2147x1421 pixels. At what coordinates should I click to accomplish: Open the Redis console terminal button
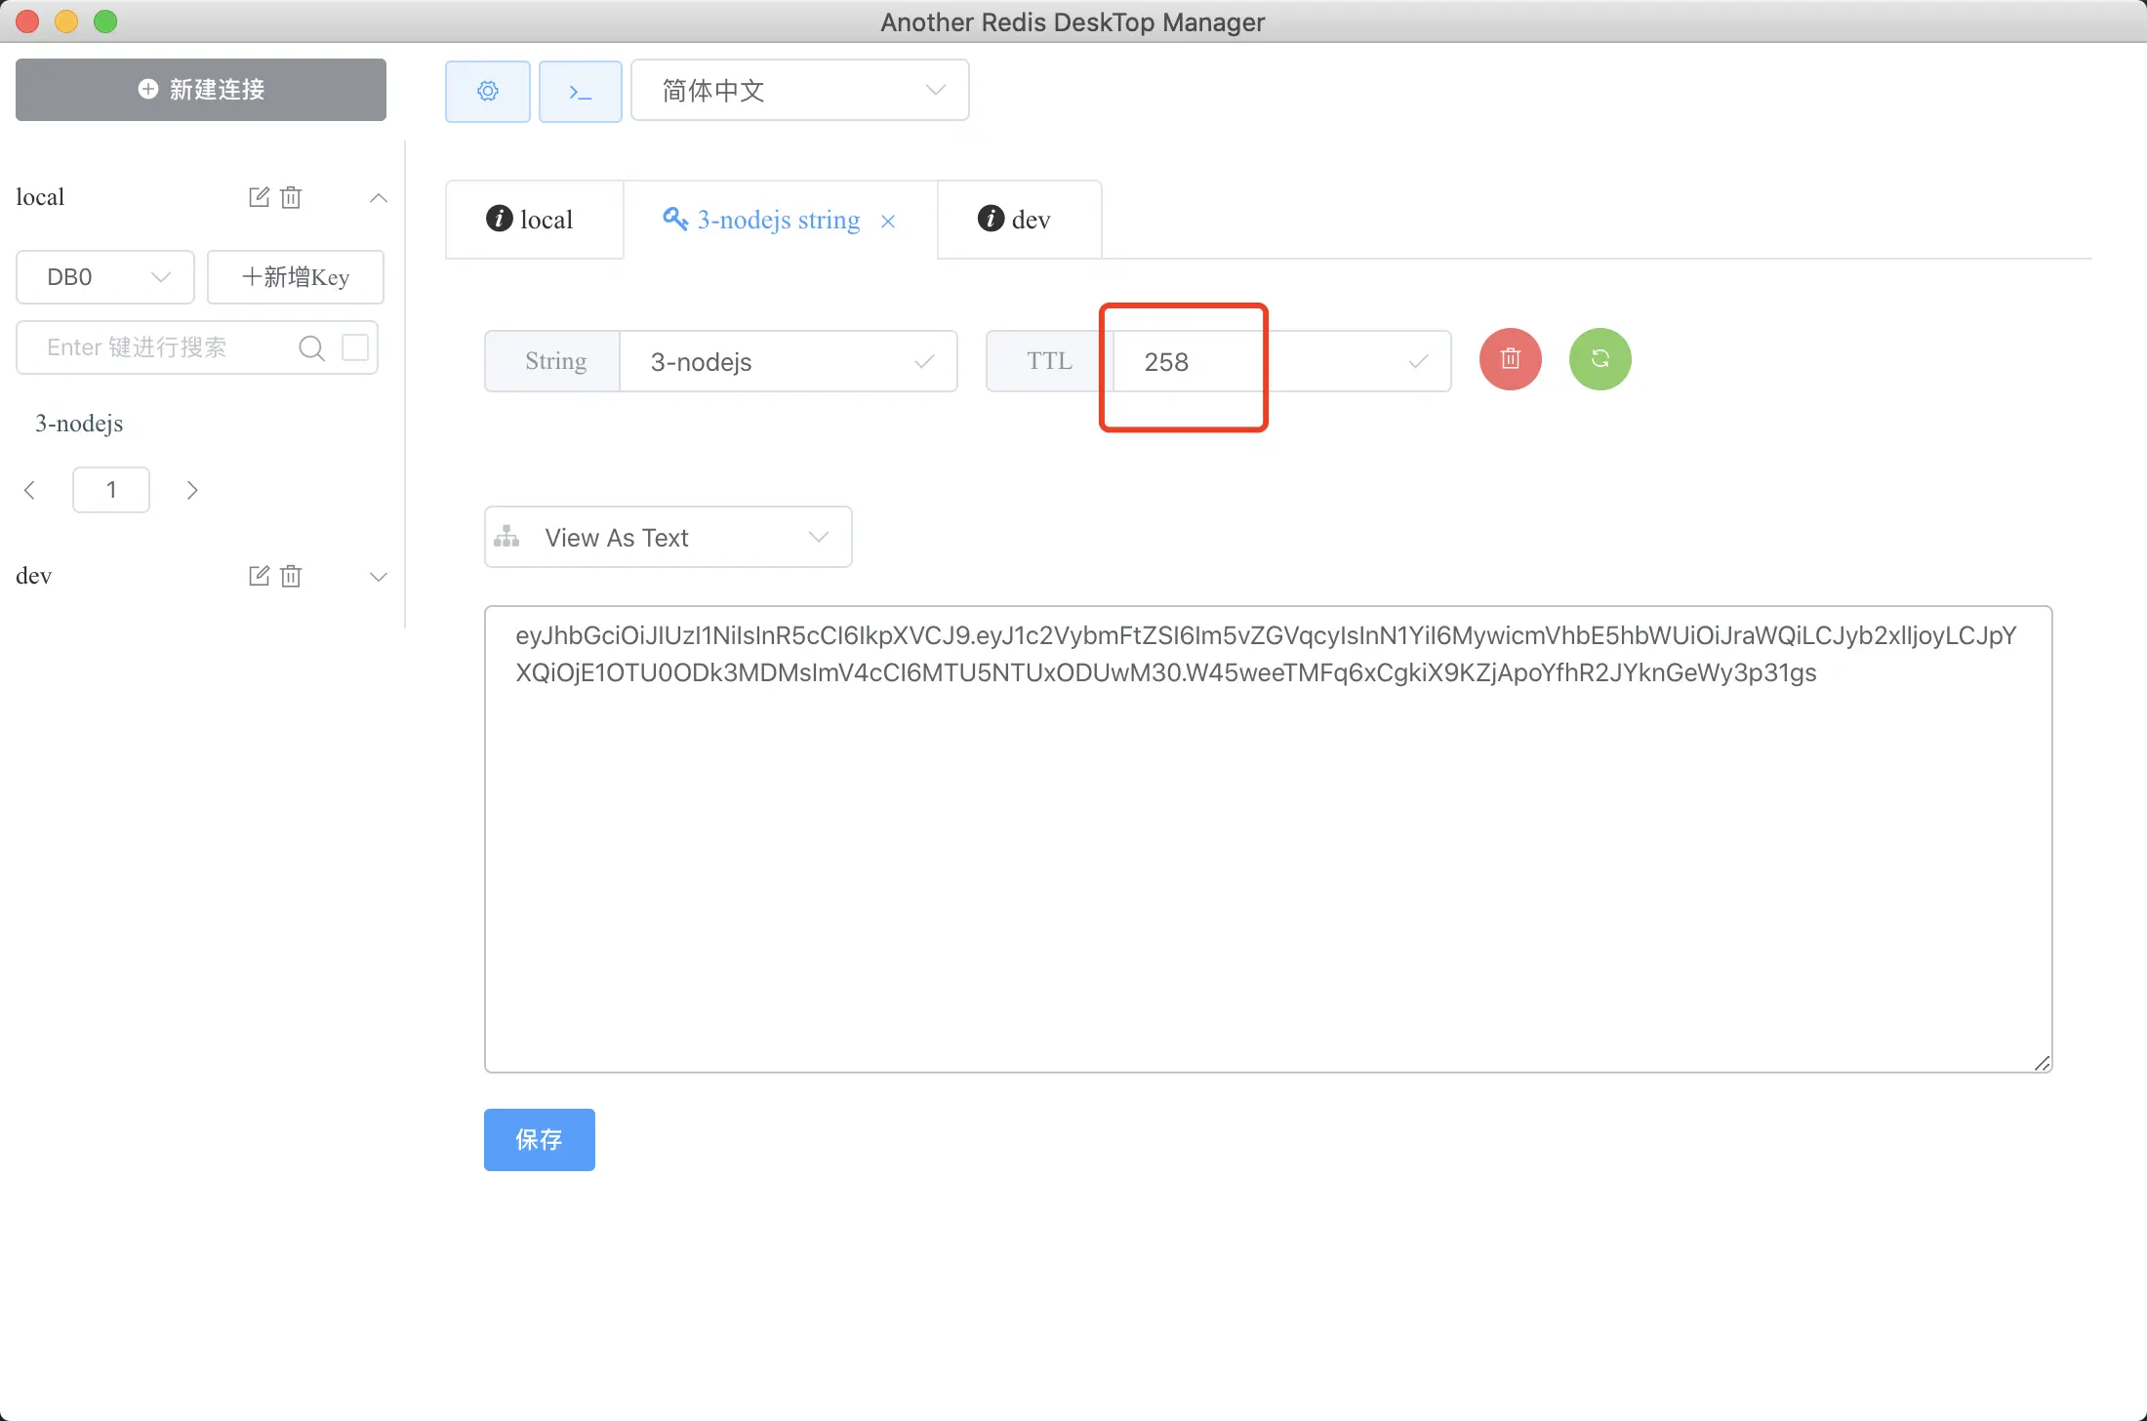tap(580, 91)
